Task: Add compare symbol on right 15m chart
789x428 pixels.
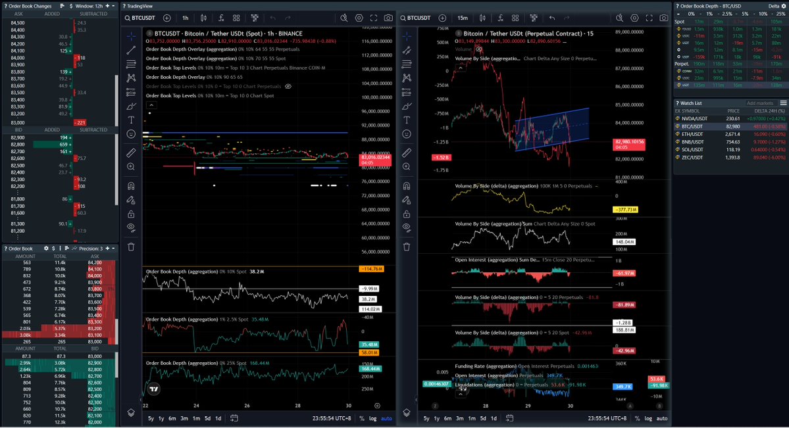Action: tap(442, 18)
